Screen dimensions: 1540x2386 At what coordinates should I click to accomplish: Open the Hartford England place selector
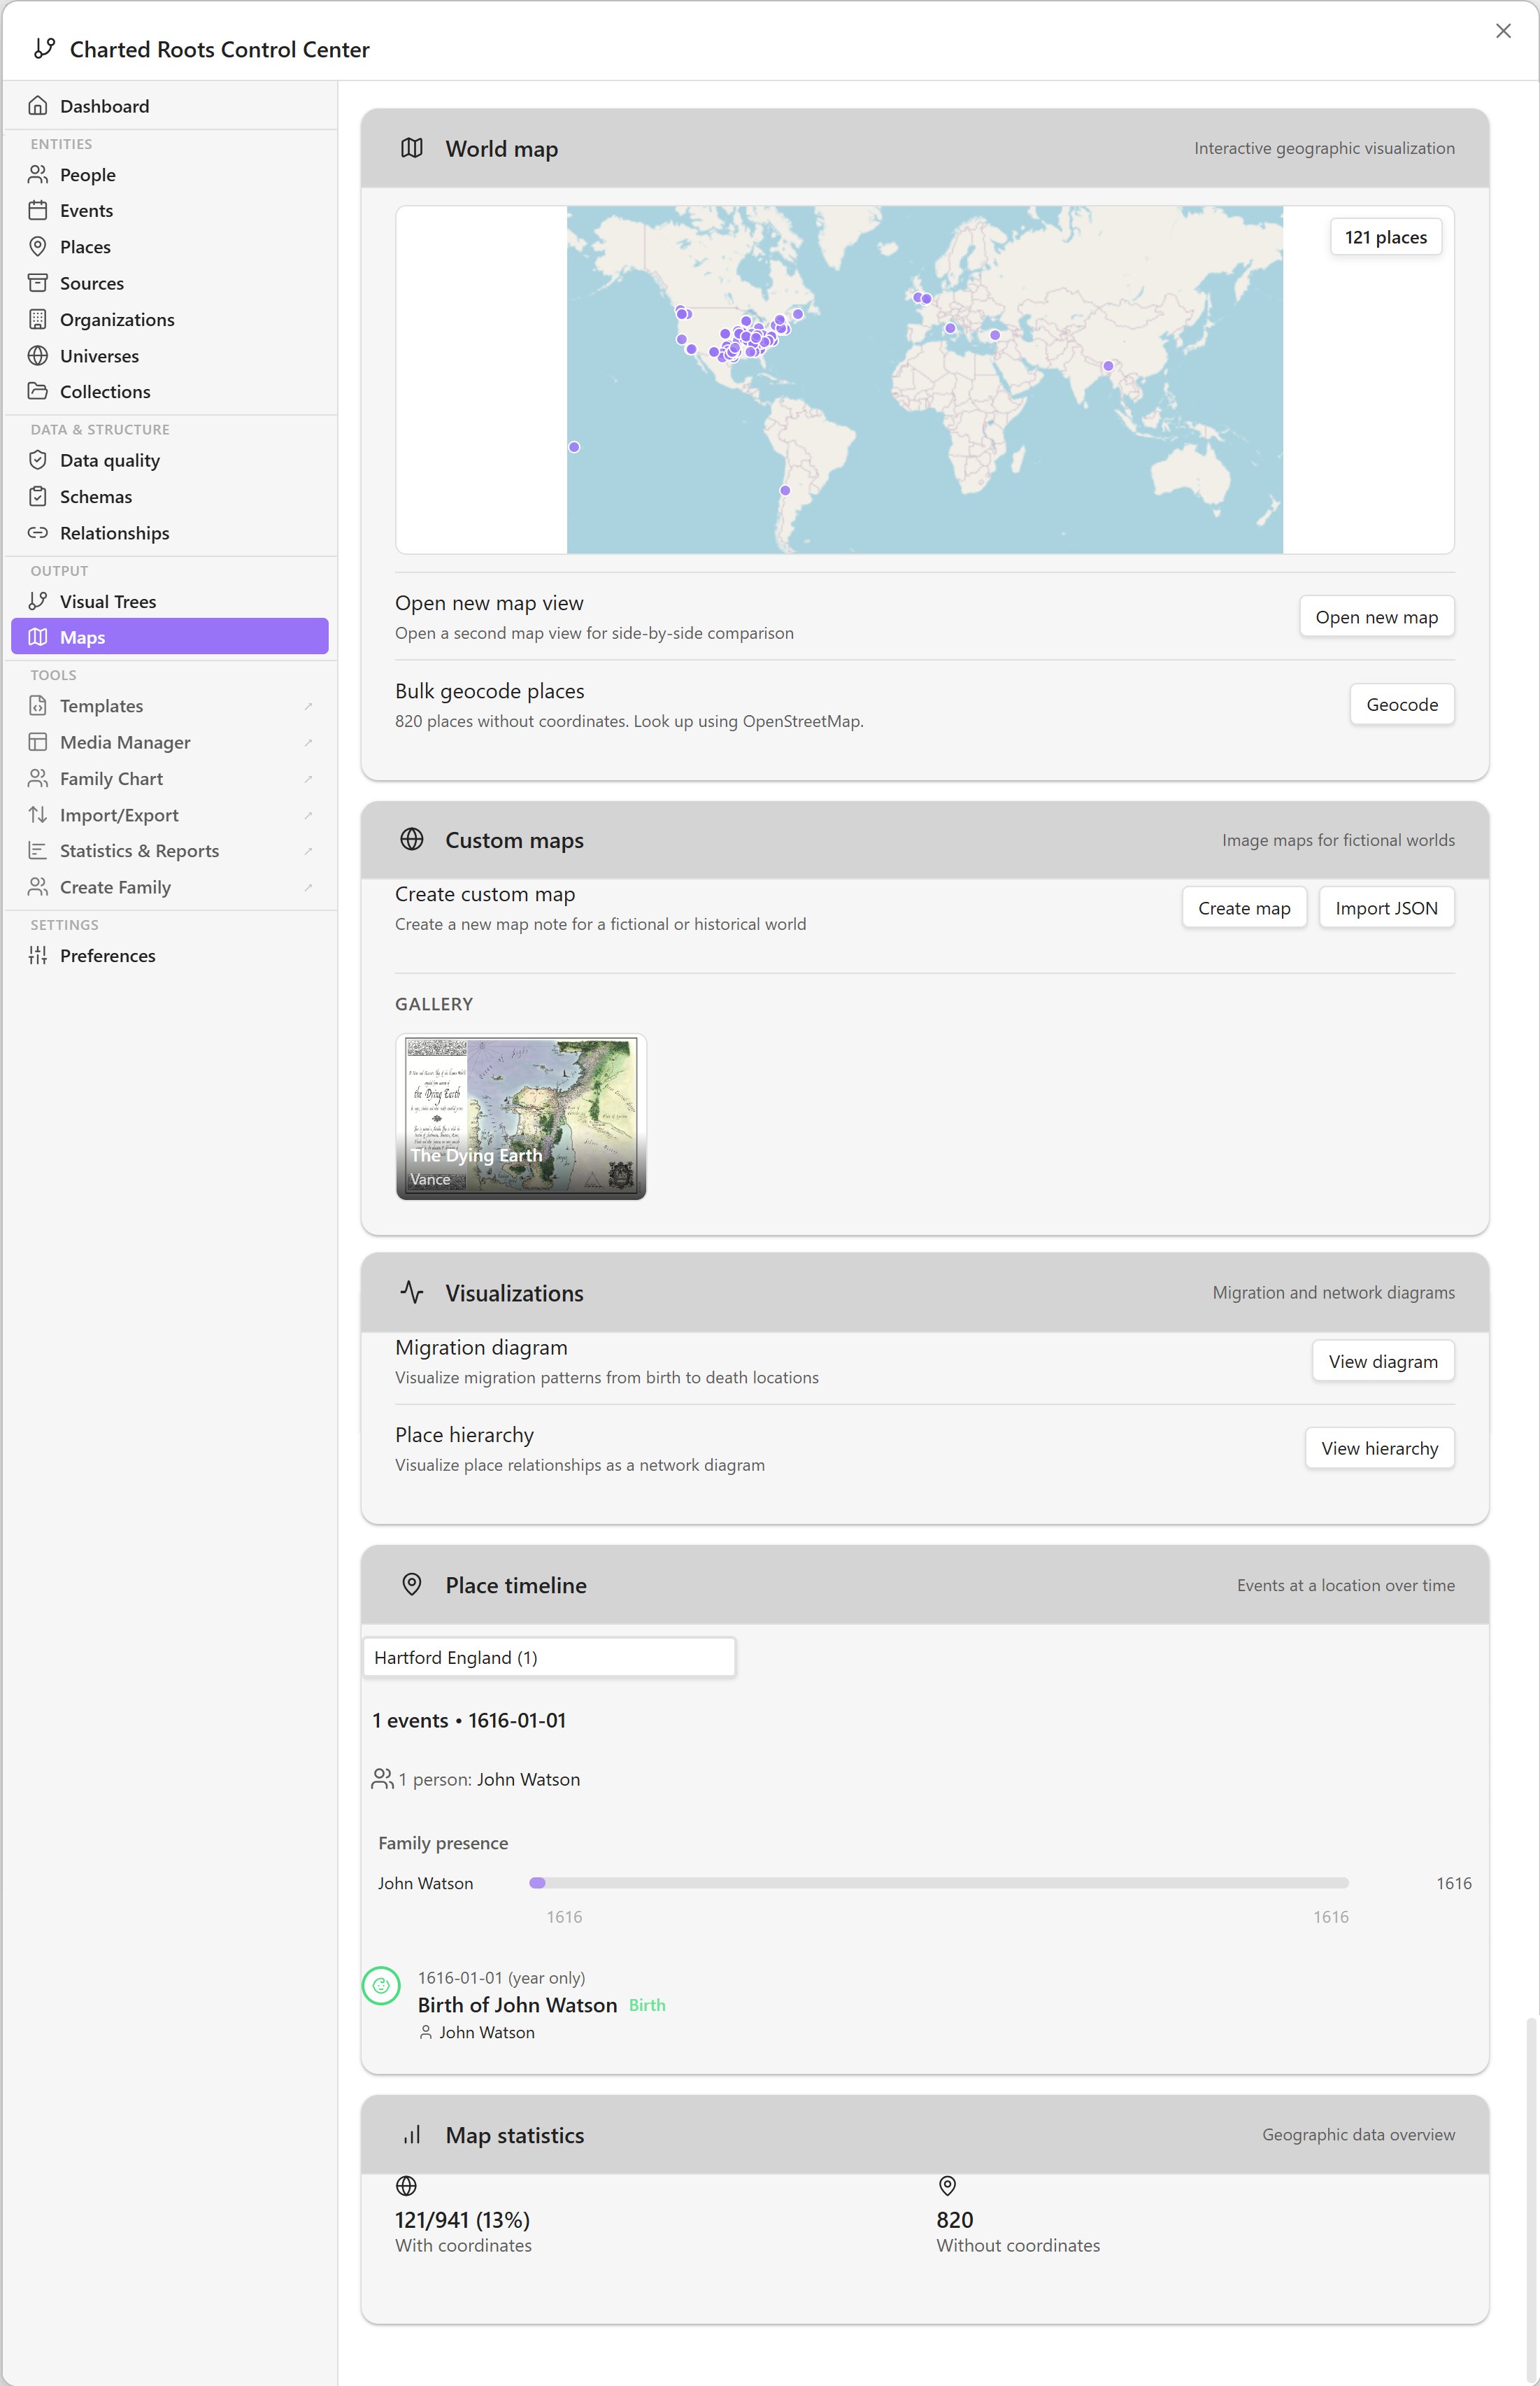pos(549,1657)
